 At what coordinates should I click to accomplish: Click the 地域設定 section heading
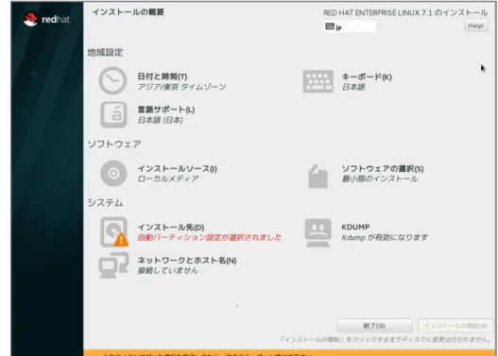click(105, 52)
